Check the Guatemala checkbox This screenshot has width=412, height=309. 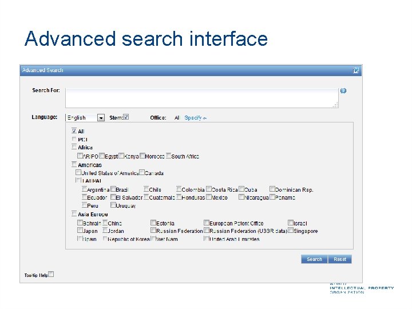(146, 197)
